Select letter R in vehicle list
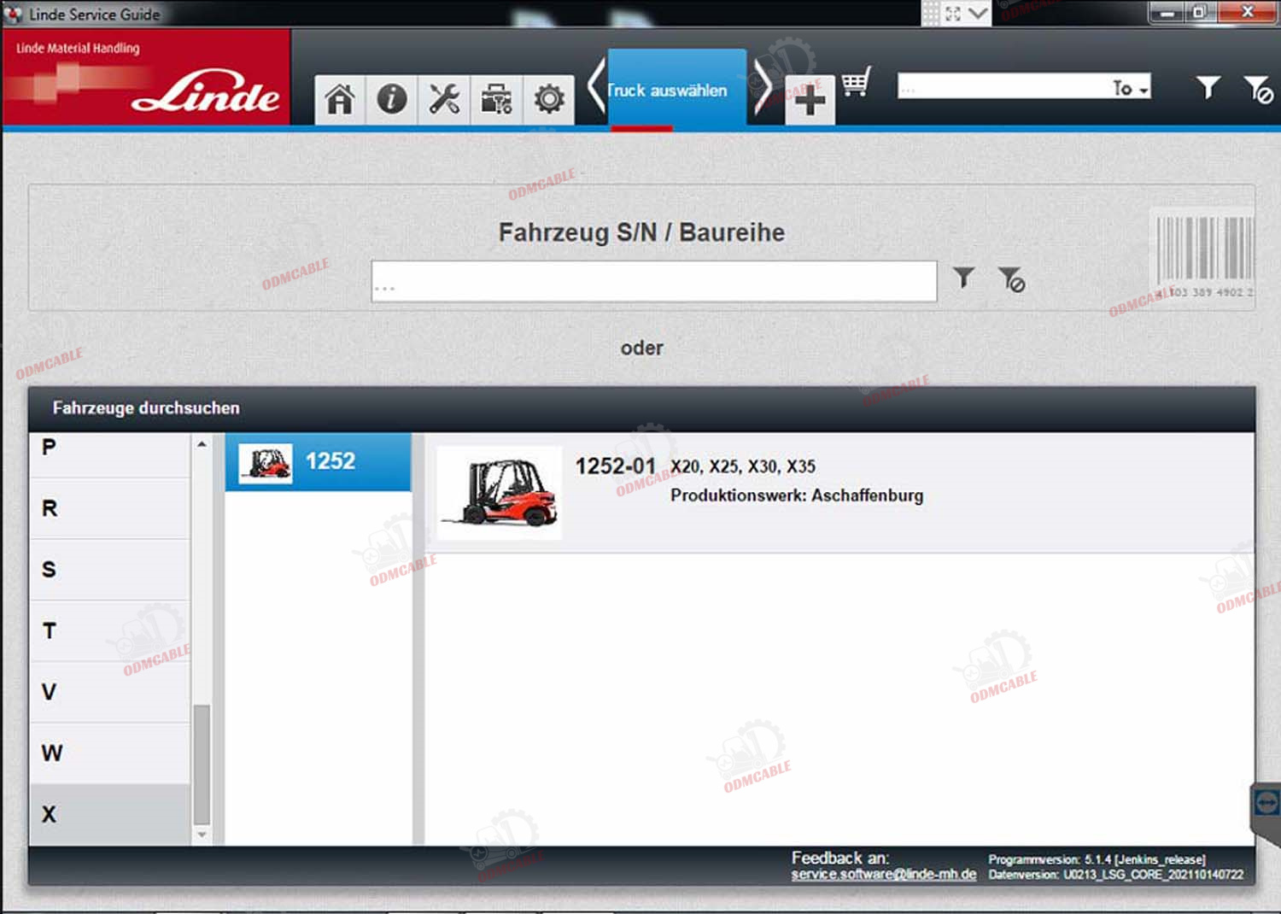Screen dimensions: 1281x914 [x=109, y=508]
